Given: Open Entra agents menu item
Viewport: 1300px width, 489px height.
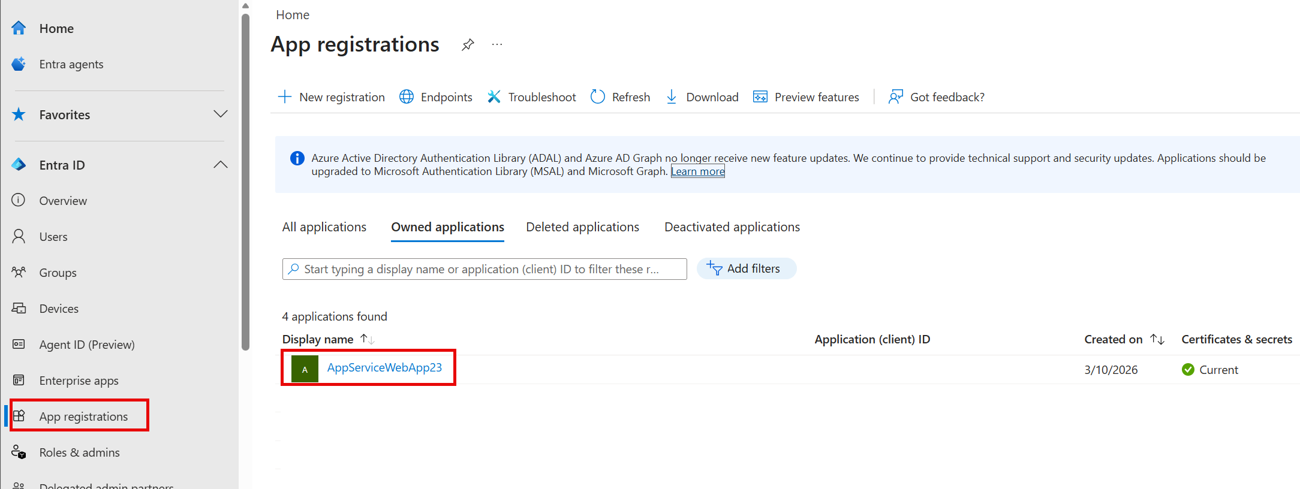Looking at the screenshot, I should point(71,64).
